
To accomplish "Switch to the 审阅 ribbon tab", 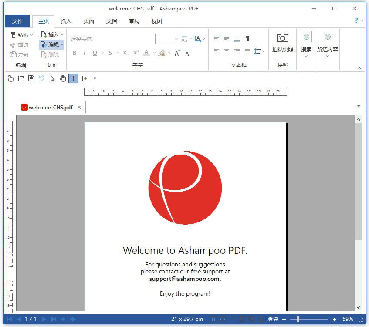I will click(134, 21).
